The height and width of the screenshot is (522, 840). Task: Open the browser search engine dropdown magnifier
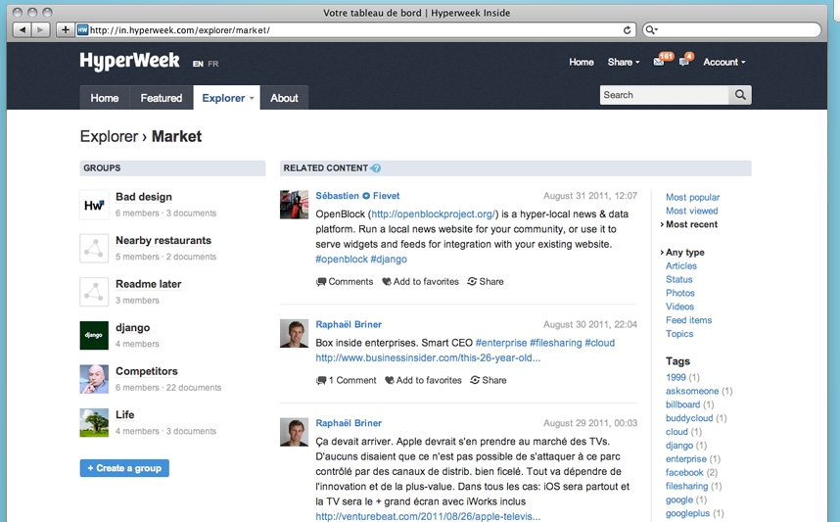[651, 30]
